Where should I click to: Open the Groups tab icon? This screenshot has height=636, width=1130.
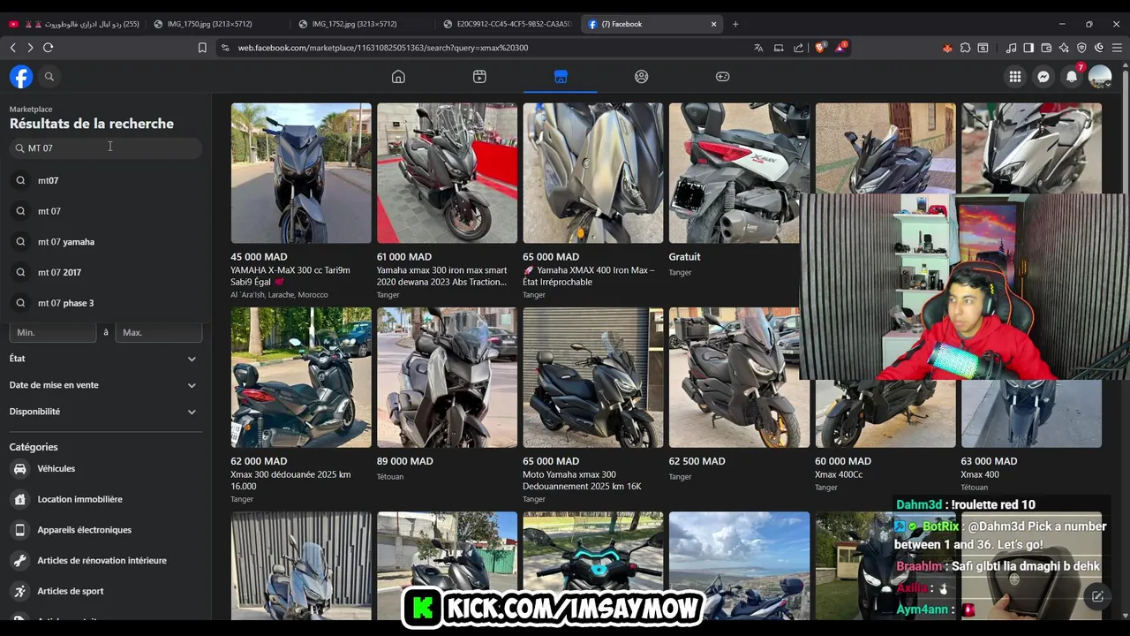[642, 77]
